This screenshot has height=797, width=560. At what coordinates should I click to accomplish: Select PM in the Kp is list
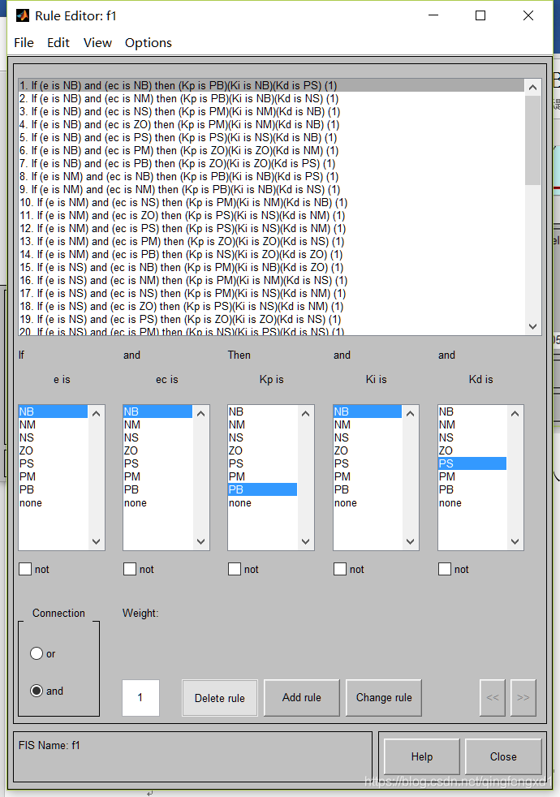pyautogui.click(x=262, y=476)
